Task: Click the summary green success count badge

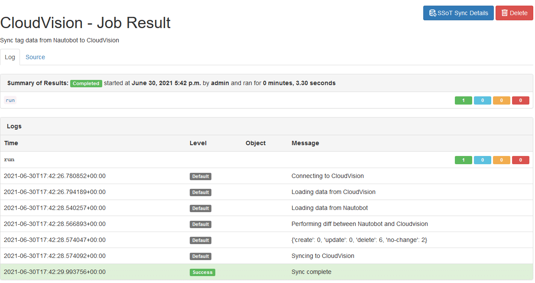Action: click(464, 100)
